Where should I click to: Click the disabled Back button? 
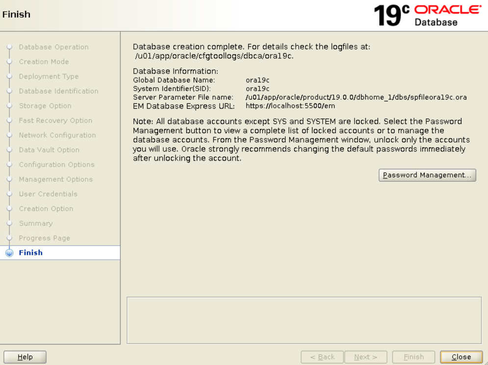point(322,357)
